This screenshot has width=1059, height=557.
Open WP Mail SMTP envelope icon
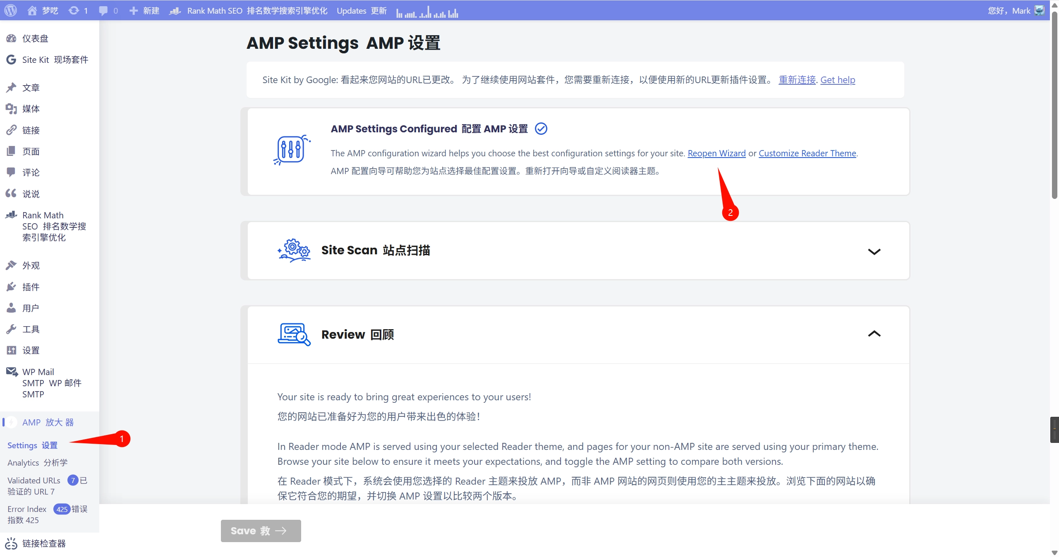pos(12,372)
